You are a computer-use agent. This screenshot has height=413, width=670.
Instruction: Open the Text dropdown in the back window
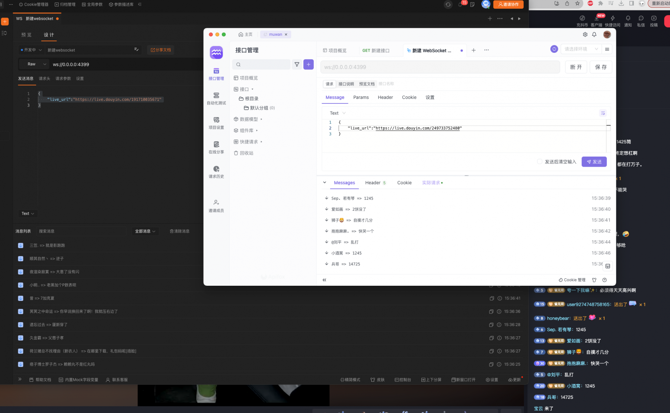click(x=28, y=214)
